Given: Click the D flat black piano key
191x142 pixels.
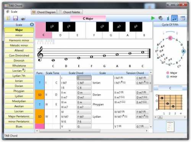Looking at the screenshot, I should coord(52,27).
